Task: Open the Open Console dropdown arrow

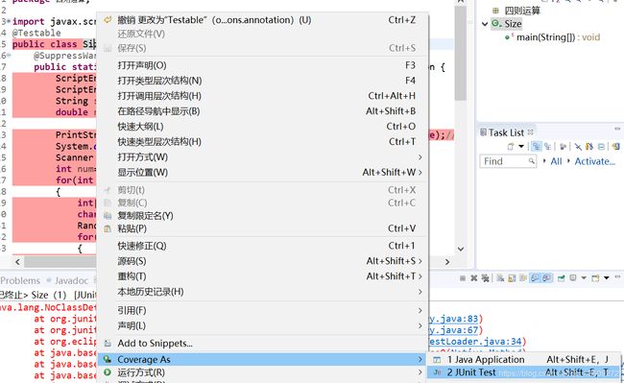Action: [607, 278]
